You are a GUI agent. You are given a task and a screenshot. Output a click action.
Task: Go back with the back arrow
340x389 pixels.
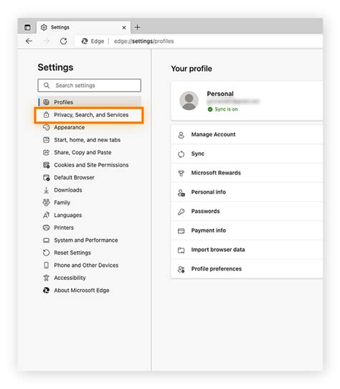pyautogui.click(x=29, y=41)
